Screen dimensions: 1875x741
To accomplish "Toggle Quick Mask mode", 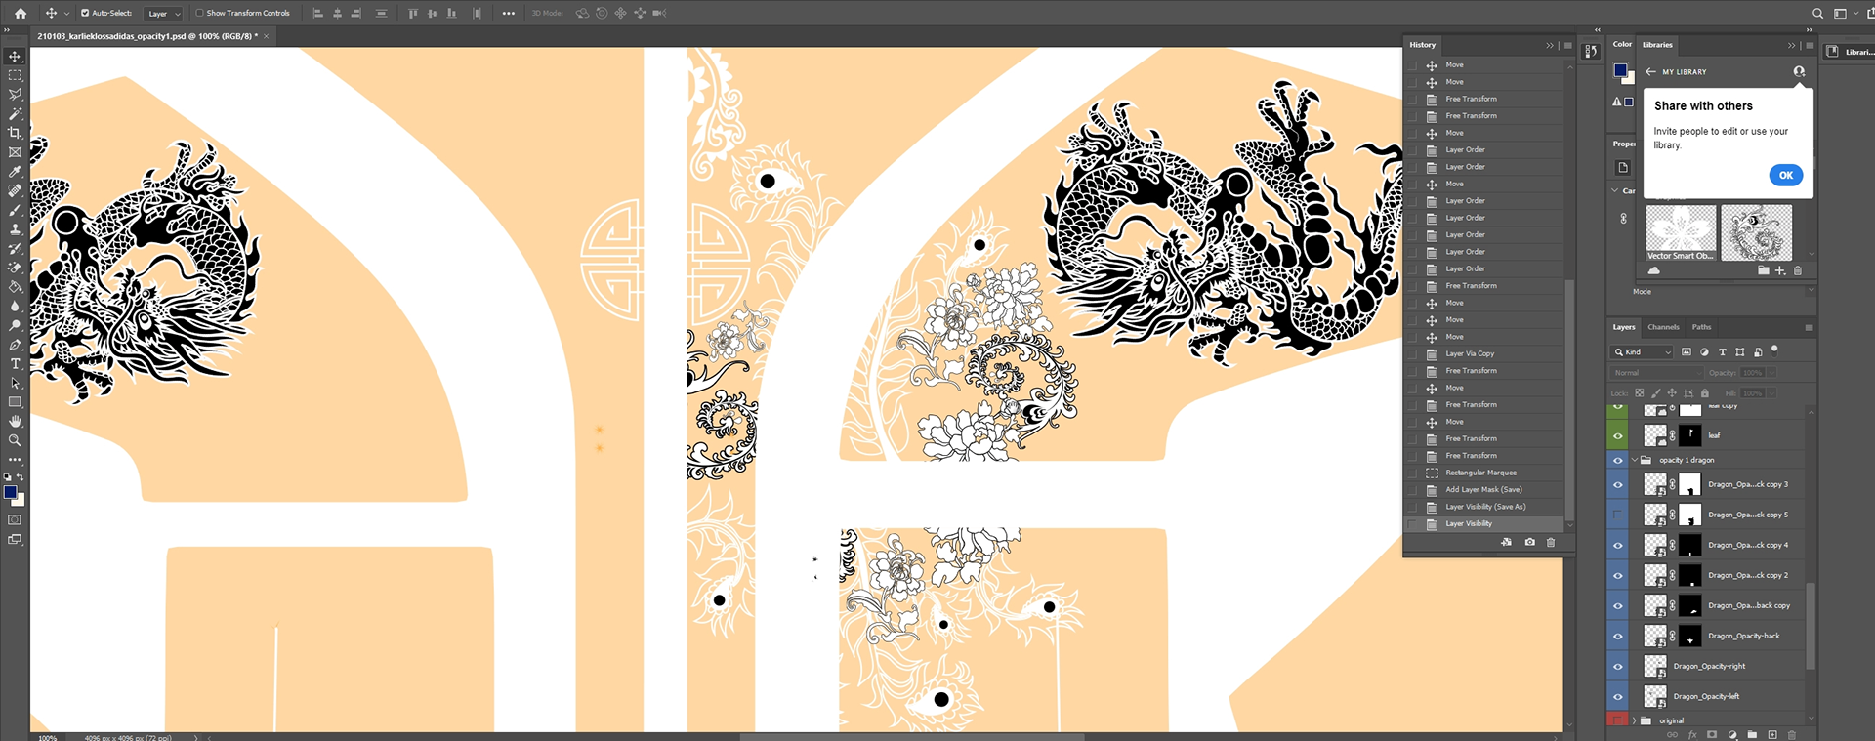I will click(15, 520).
